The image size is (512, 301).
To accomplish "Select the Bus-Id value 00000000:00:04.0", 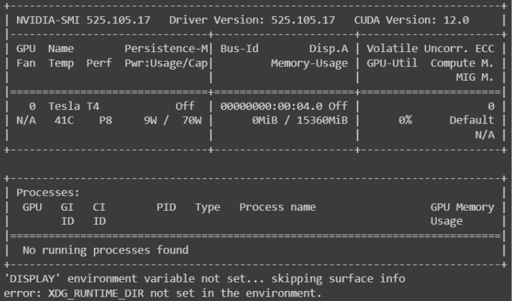I will tap(272, 107).
